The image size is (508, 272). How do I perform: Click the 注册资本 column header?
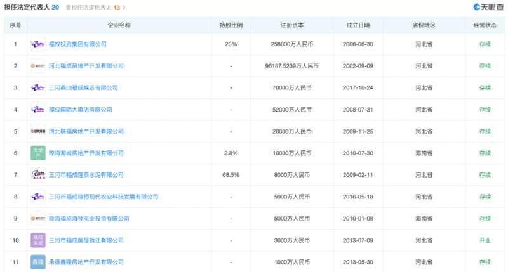click(x=292, y=25)
